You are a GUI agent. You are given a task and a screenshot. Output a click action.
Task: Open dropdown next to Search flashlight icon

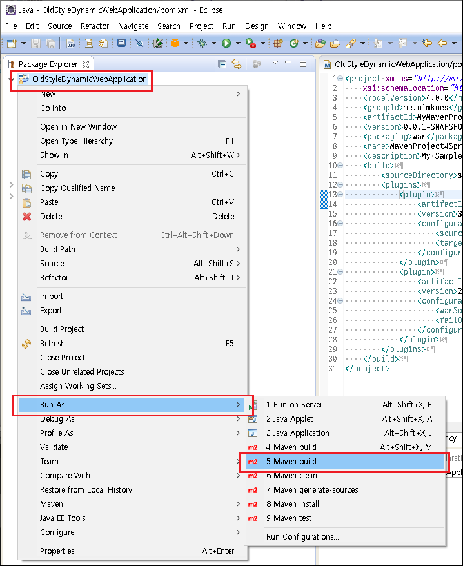click(x=362, y=44)
